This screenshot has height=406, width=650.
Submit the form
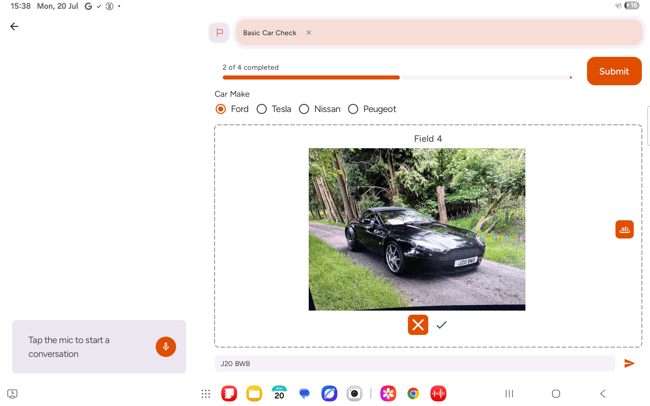(x=614, y=71)
